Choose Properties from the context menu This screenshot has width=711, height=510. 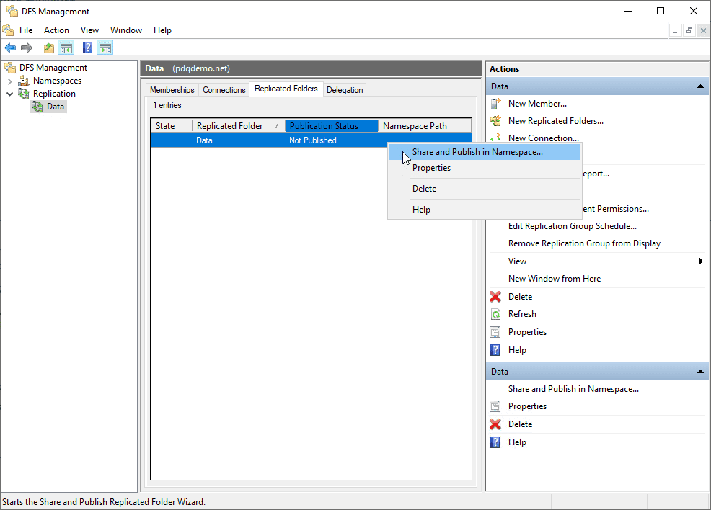485,168
